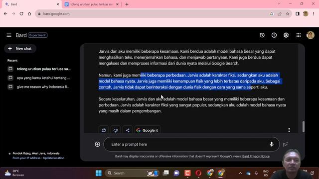Open the weather widget showing 28°C
The image size is (319, 179).
click(x=14, y=173)
